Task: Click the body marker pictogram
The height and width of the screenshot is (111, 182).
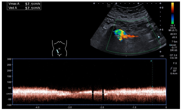Action: pos(60,48)
